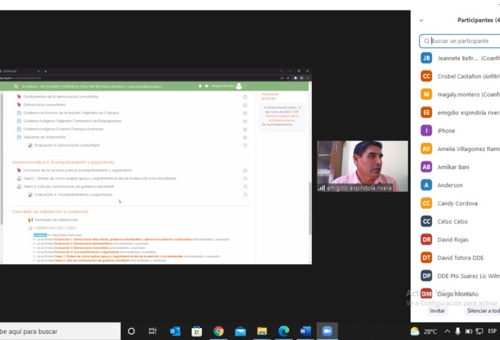Open File Explorer from the taskbar
The width and height of the screenshot is (500, 340).
(262, 331)
